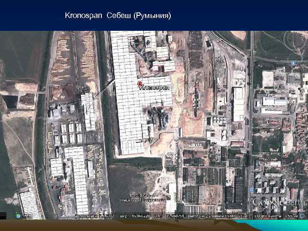Click the 'обзор с высоты' eye altitude readout
This screenshot has height=231, width=308.
click(x=276, y=216)
